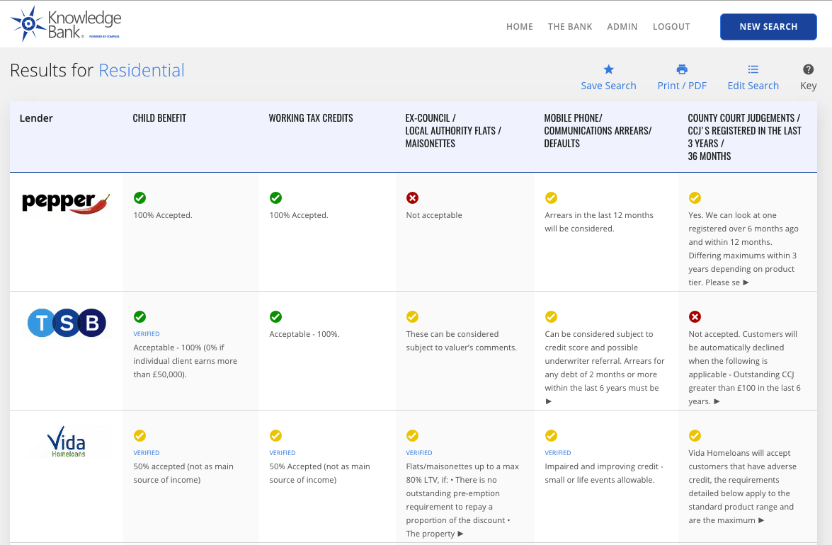Select the Vida Homeloans lender logo
This screenshot has height=545, width=832.
coord(67,442)
